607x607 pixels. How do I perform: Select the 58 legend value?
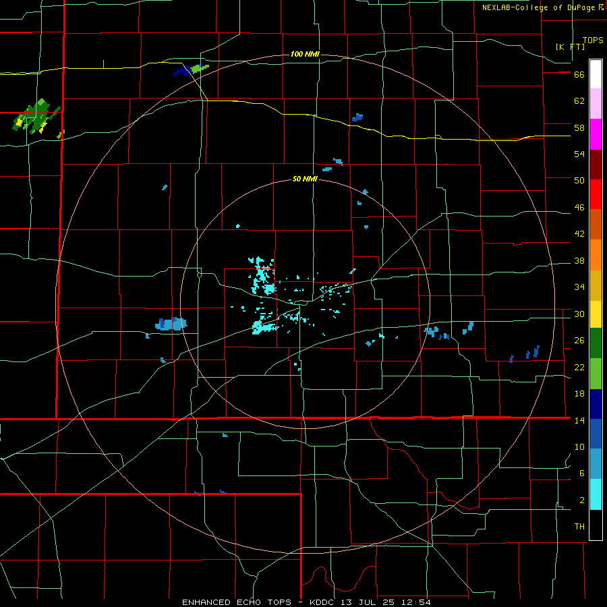click(x=579, y=127)
